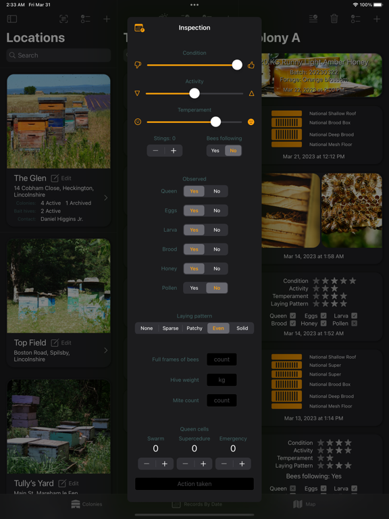The height and width of the screenshot is (519, 389).
Task: Select Sparse laying pattern
Action: pos(170,328)
